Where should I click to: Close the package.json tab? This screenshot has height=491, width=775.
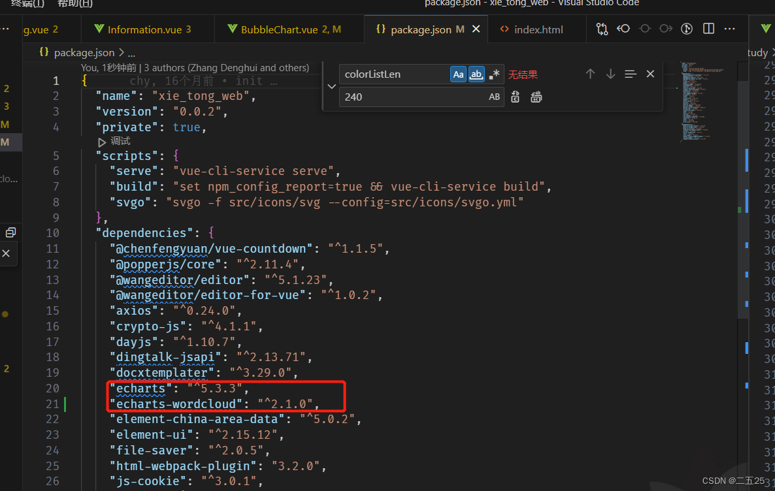(476, 29)
